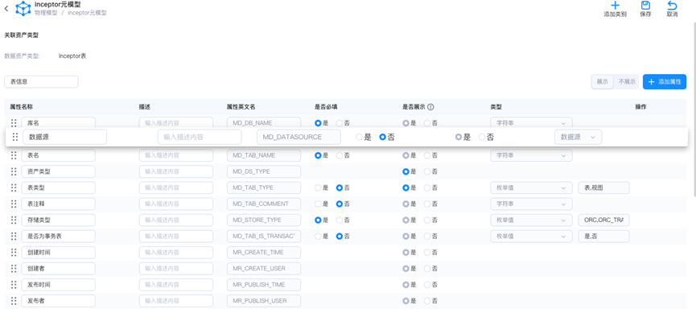Click the info icon beside 是否展示
696x309 pixels.
[x=430, y=107]
